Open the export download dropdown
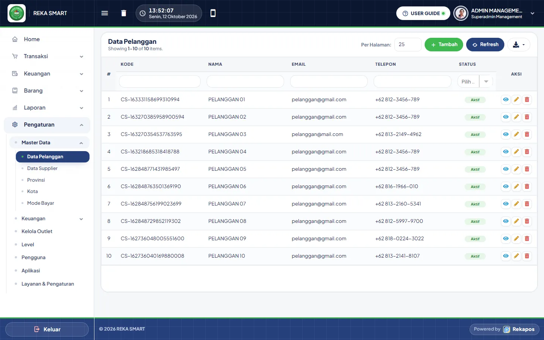 519,45
